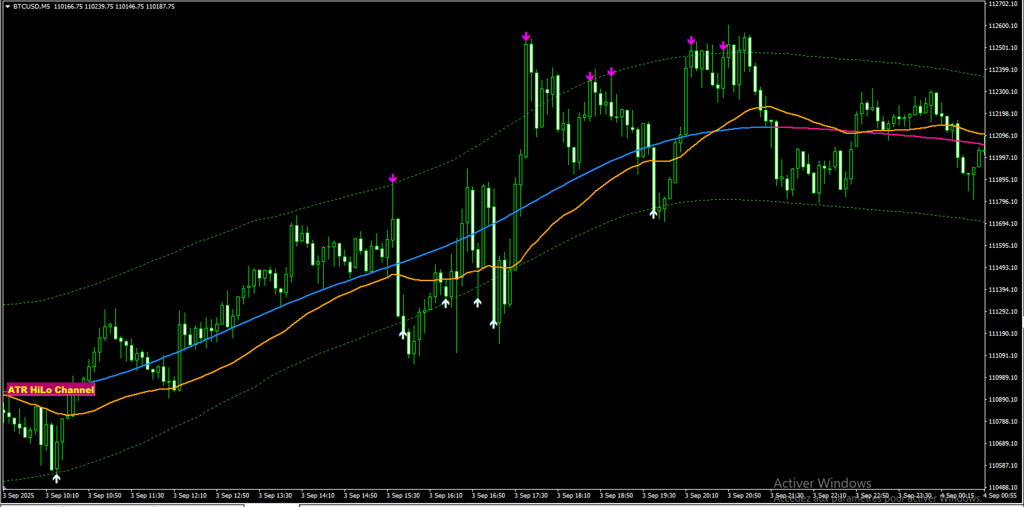Click the 3 Sep 14:10 time label
Viewport: 1024px width, 507px height.
(318, 496)
